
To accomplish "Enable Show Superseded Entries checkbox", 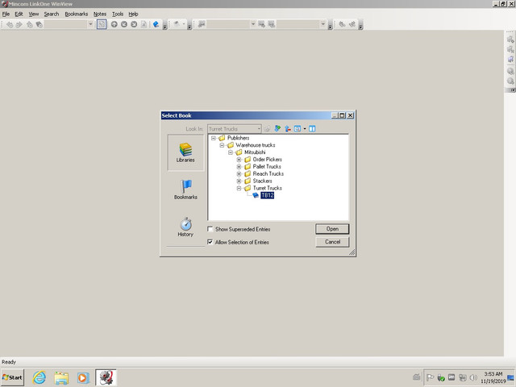I will pos(210,229).
